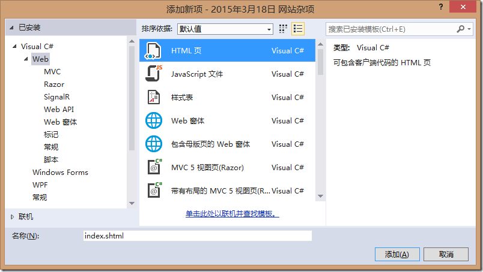Expand the 联机 section
This screenshot has height=272, width=483.
click(12, 217)
